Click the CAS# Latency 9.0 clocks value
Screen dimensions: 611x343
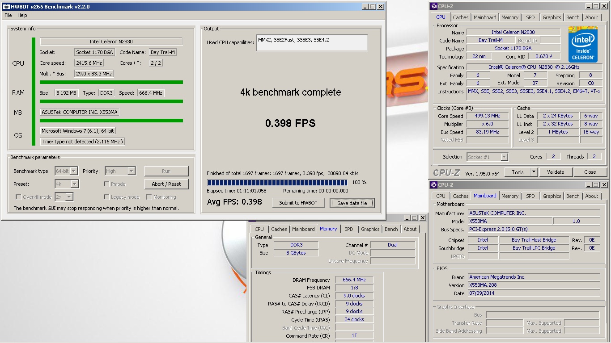[354, 296]
